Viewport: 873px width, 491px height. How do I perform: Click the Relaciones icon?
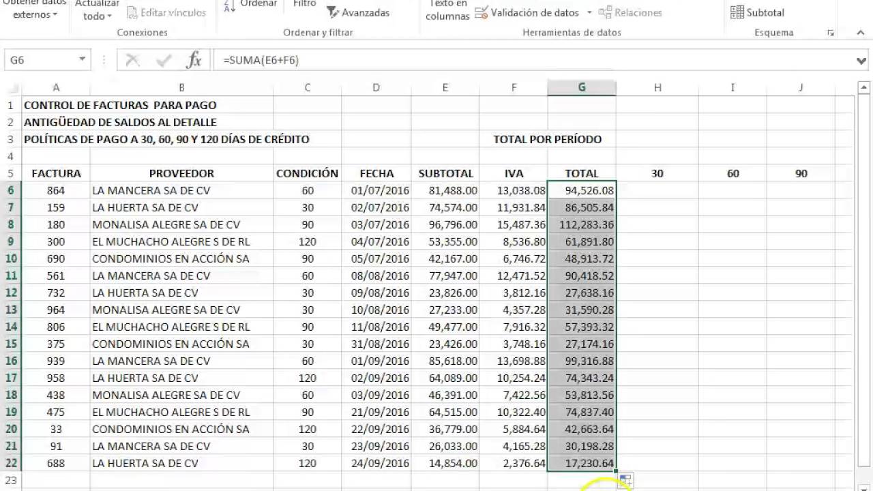tap(604, 12)
